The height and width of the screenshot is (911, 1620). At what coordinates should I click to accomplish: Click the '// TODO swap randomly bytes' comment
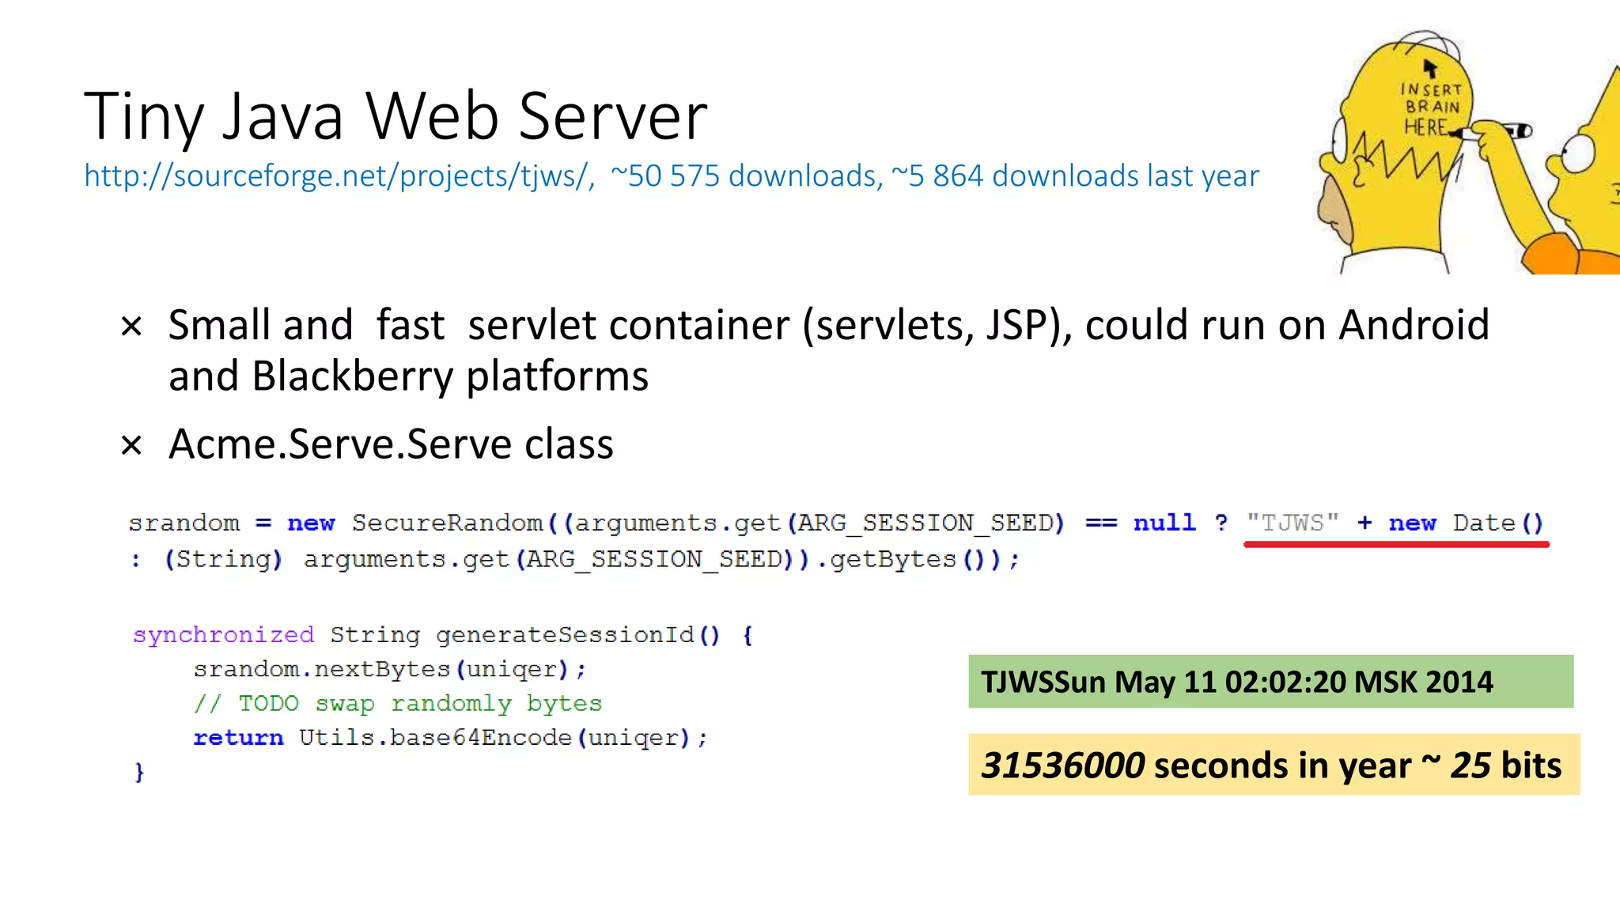tap(398, 704)
